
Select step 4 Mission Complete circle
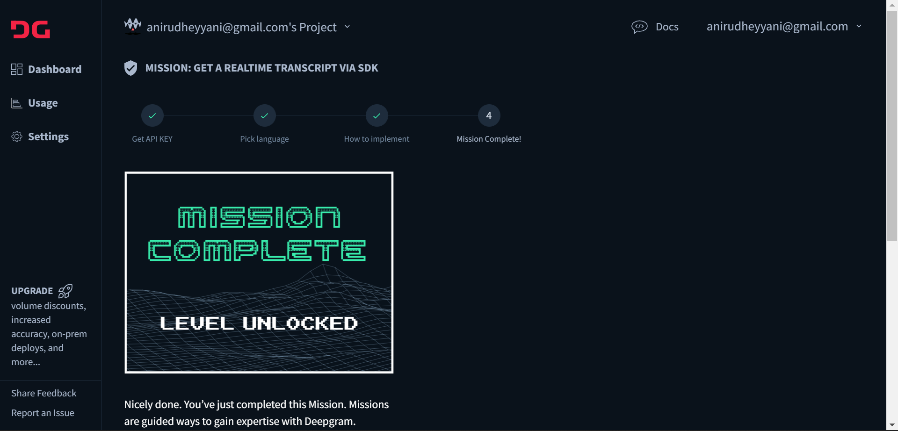point(489,115)
